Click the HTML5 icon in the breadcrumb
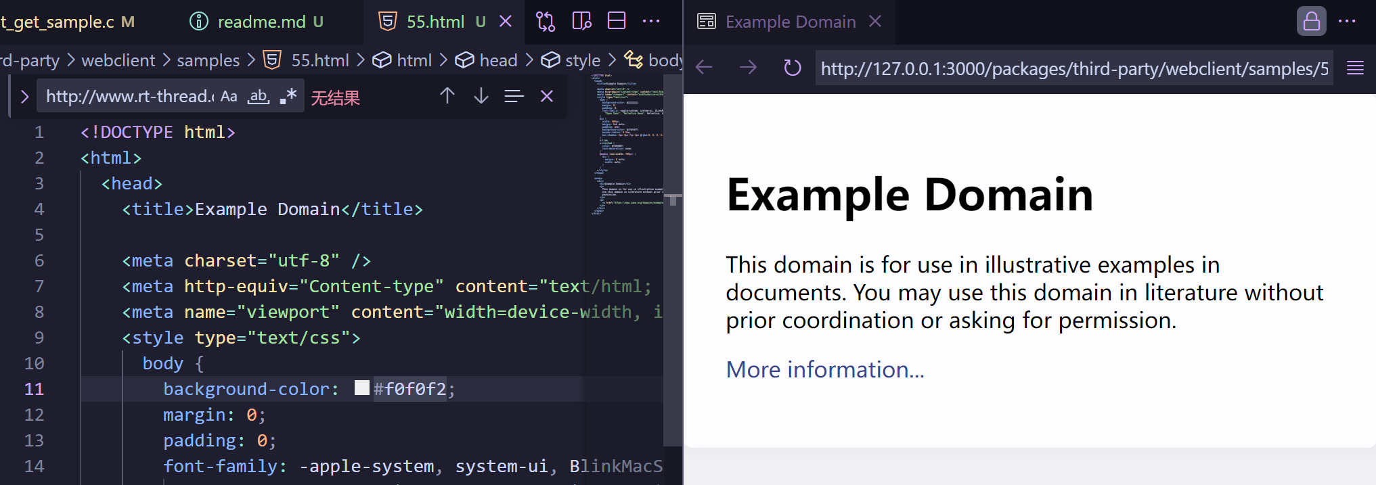 coord(272,60)
